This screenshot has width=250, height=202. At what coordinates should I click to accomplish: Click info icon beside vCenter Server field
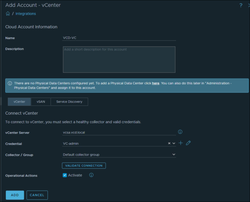tap(180, 132)
